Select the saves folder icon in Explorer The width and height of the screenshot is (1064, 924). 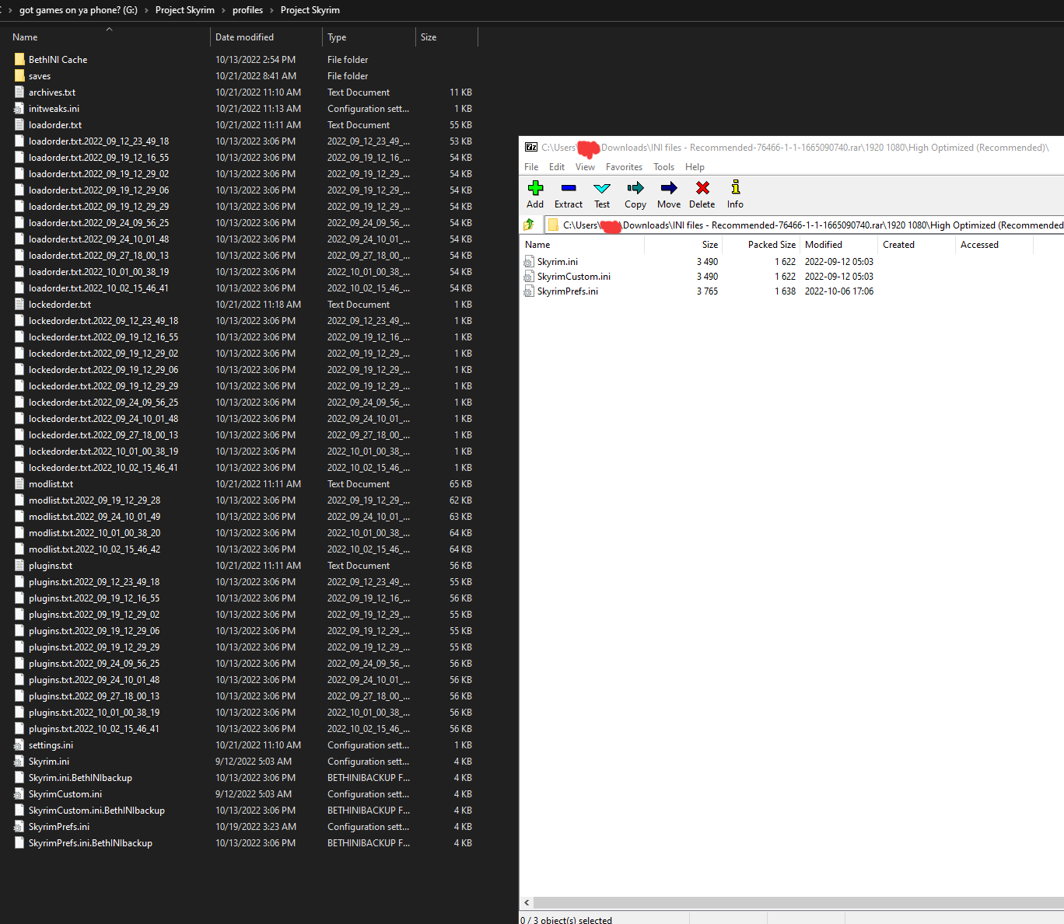click(19, 75)
